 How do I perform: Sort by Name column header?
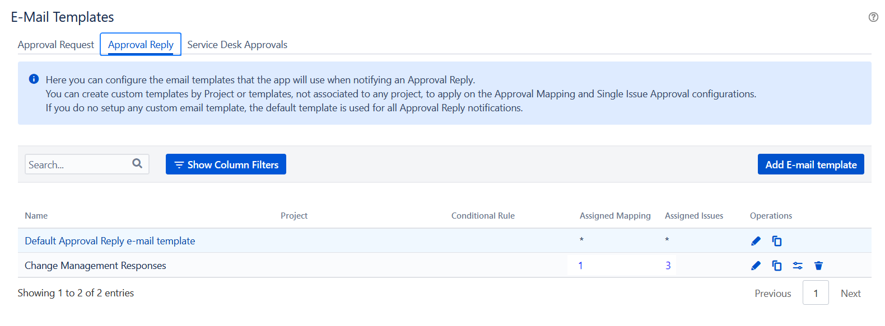36,216
